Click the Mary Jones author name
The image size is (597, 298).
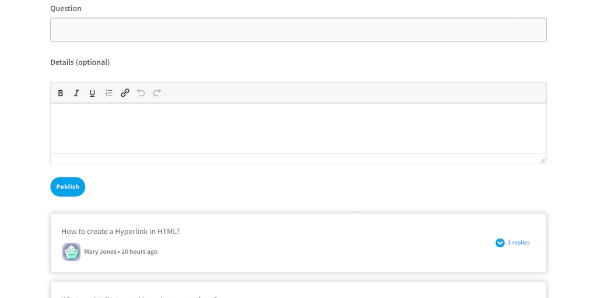[99, 252]
